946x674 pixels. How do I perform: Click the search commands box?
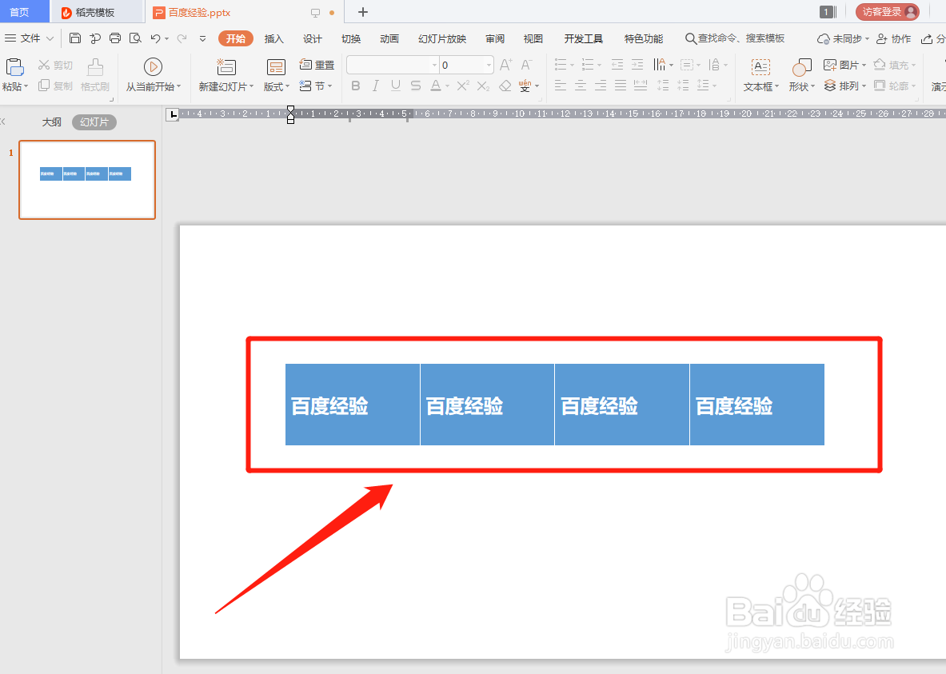click(x=735, y=38)
